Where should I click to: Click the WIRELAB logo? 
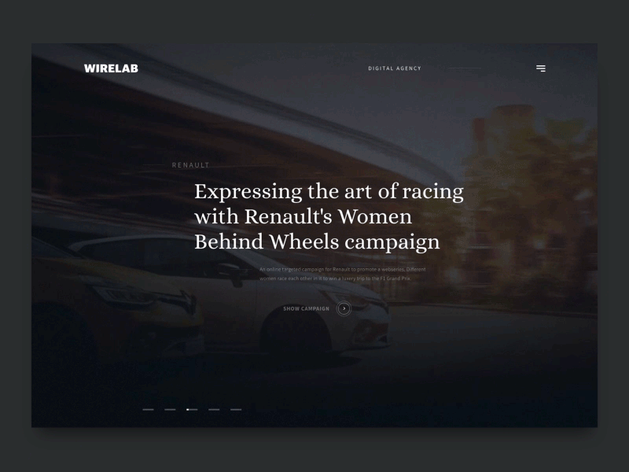(110, 68)
